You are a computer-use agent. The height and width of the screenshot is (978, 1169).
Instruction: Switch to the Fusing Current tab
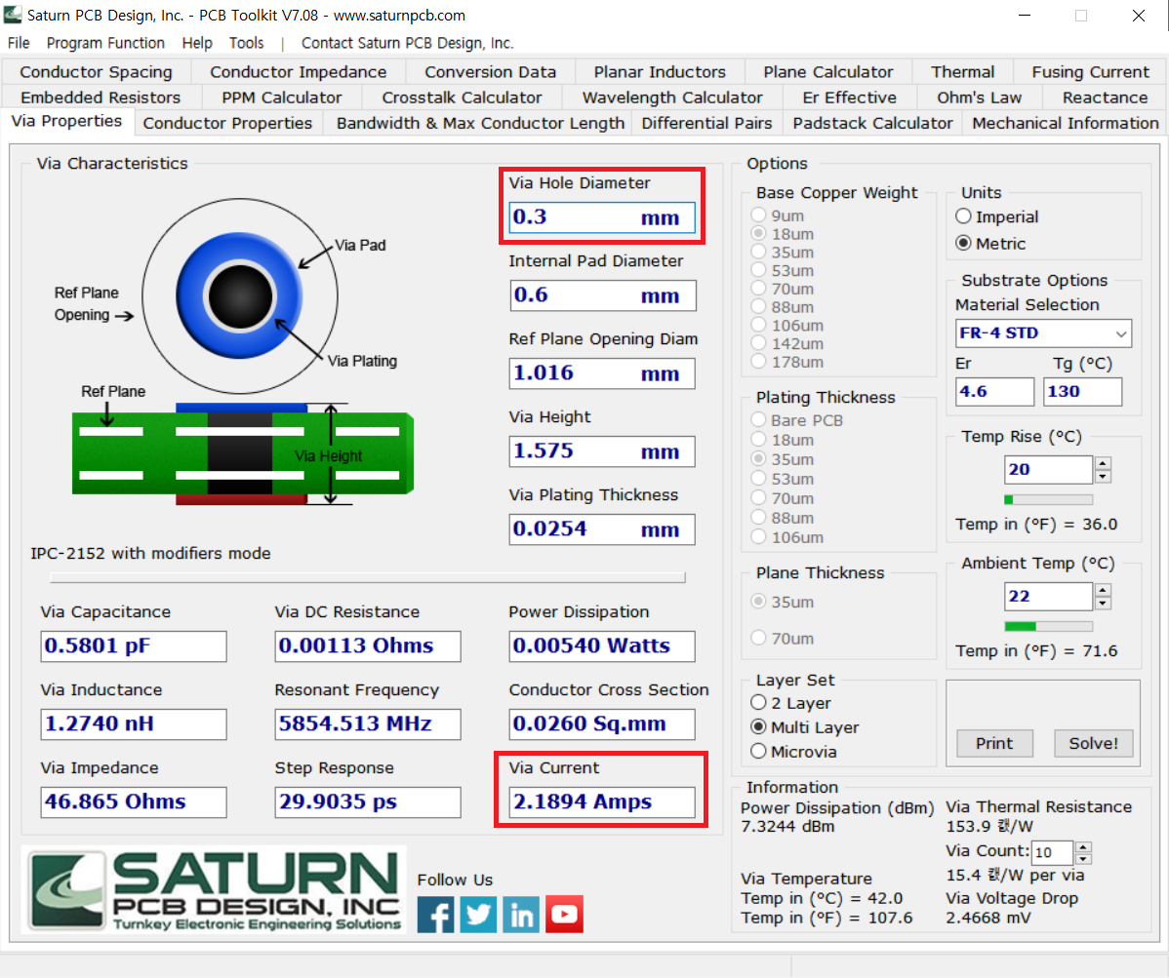[1090, 72]
